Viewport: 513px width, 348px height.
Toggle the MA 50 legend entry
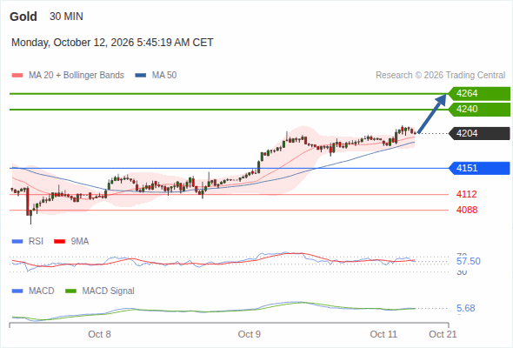coord(156,76)
